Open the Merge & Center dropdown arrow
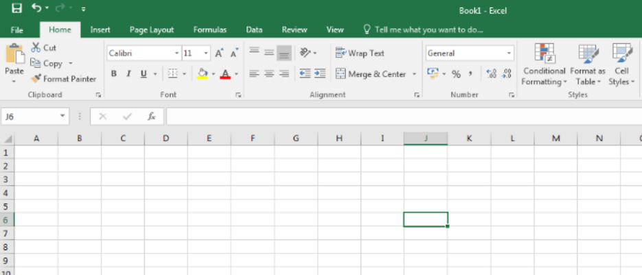Image resolution: width=642 pixels, height=275 pixels. coord(414,74)
